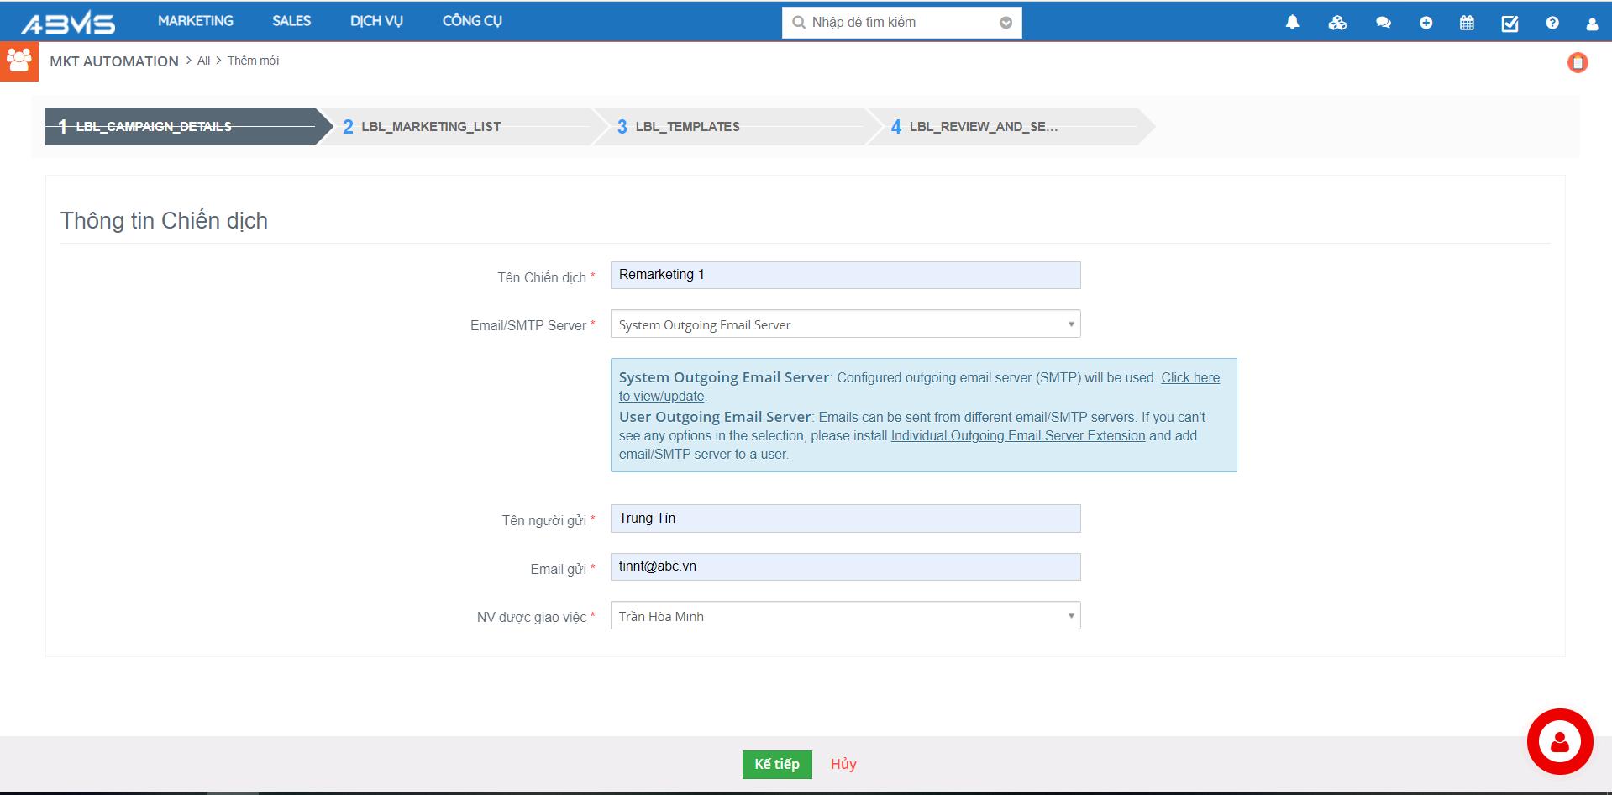This screenshot has width=1612, height=795.
Task: Go to step 2 LBL_MARKETING_LIST
Action: click(x=431, y=127)
